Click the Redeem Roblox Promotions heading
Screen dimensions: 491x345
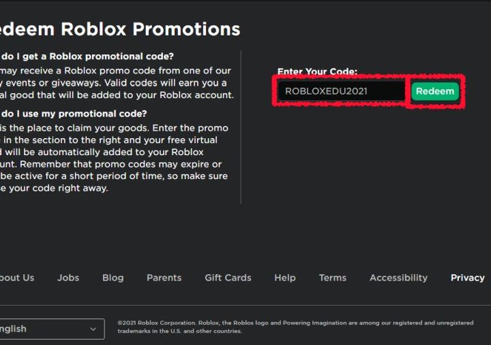pos(120,29)
